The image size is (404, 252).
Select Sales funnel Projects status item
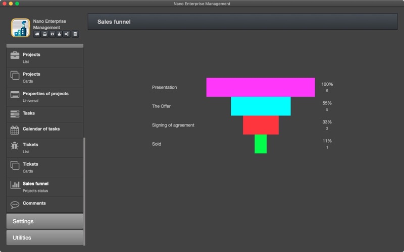point(45,187)
